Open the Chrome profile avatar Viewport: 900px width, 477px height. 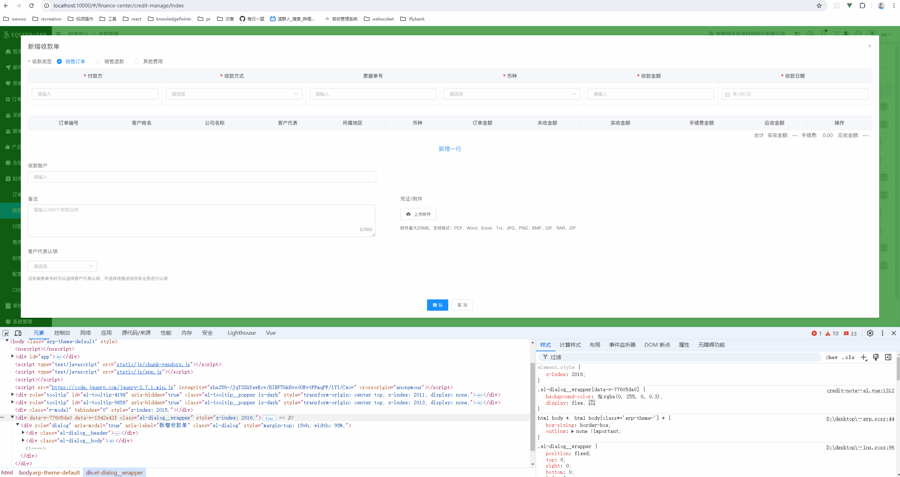(881, 6)
